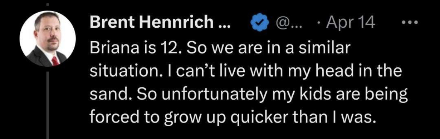Click the Brent Hennrich display name

[160, 22]
